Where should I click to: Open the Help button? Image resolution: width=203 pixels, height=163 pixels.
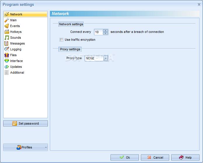pyautogui.click(x=185, y=157)
